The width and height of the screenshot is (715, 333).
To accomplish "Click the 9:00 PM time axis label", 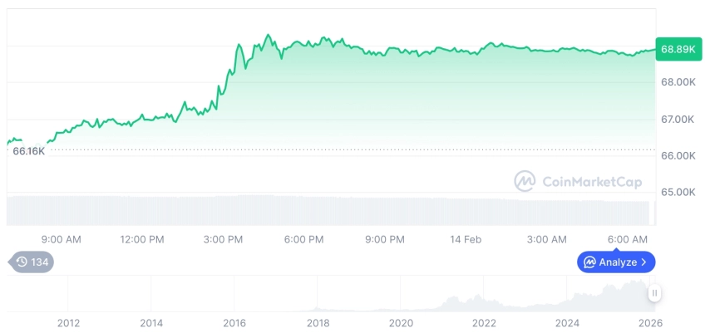I will coord(385,239).
